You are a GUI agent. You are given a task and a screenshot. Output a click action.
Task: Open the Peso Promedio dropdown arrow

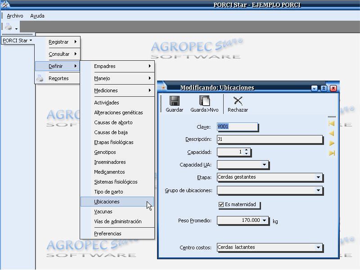tap(265, 220)
